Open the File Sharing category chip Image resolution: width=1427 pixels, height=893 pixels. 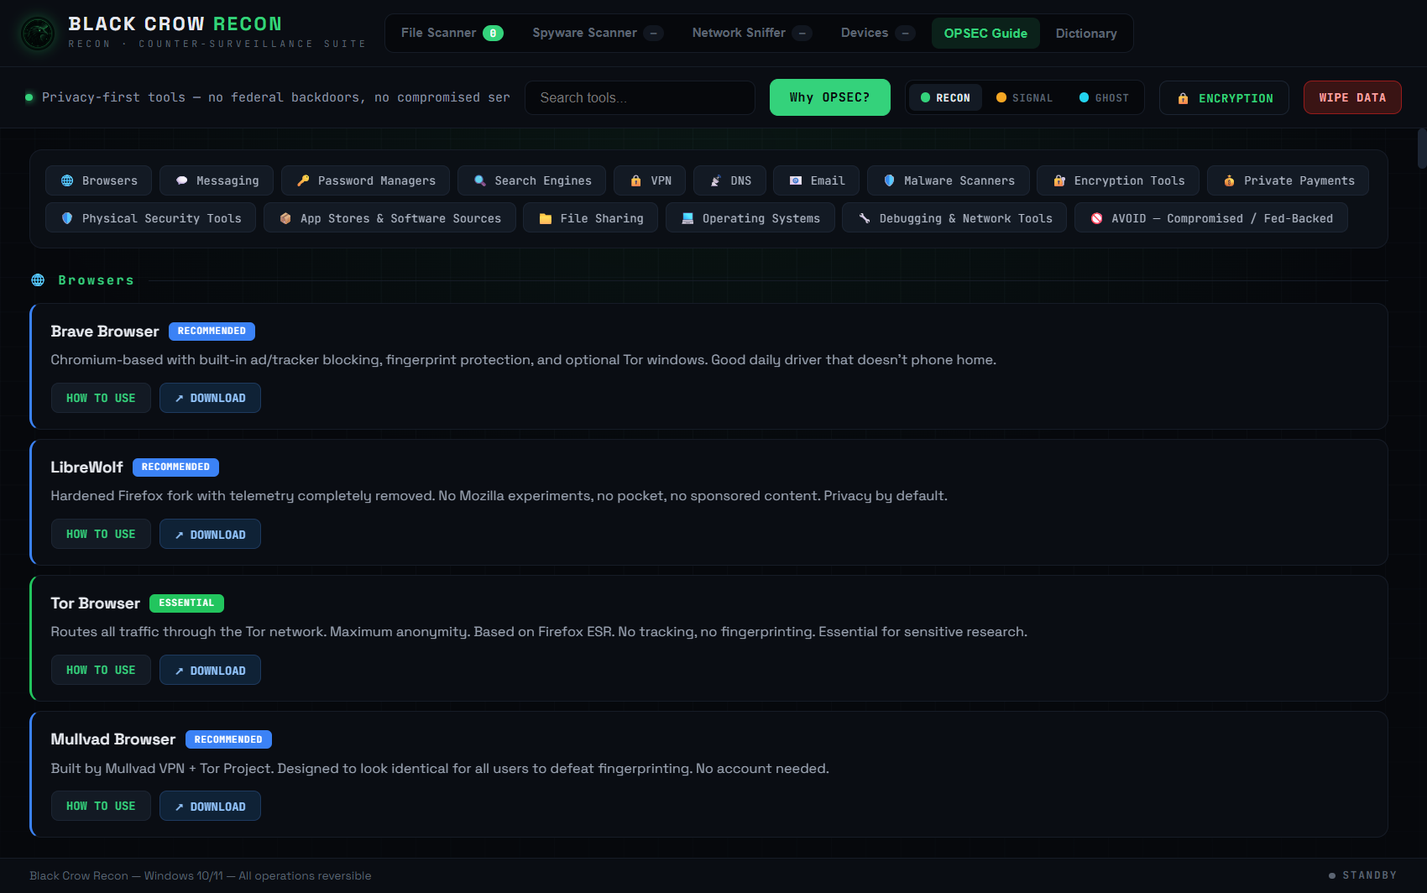pyautogui.click(x=590, y=218)
